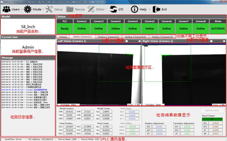Switch to the Schema tab
The height and width of the screenshot is (141, 227).
(63, 37)
